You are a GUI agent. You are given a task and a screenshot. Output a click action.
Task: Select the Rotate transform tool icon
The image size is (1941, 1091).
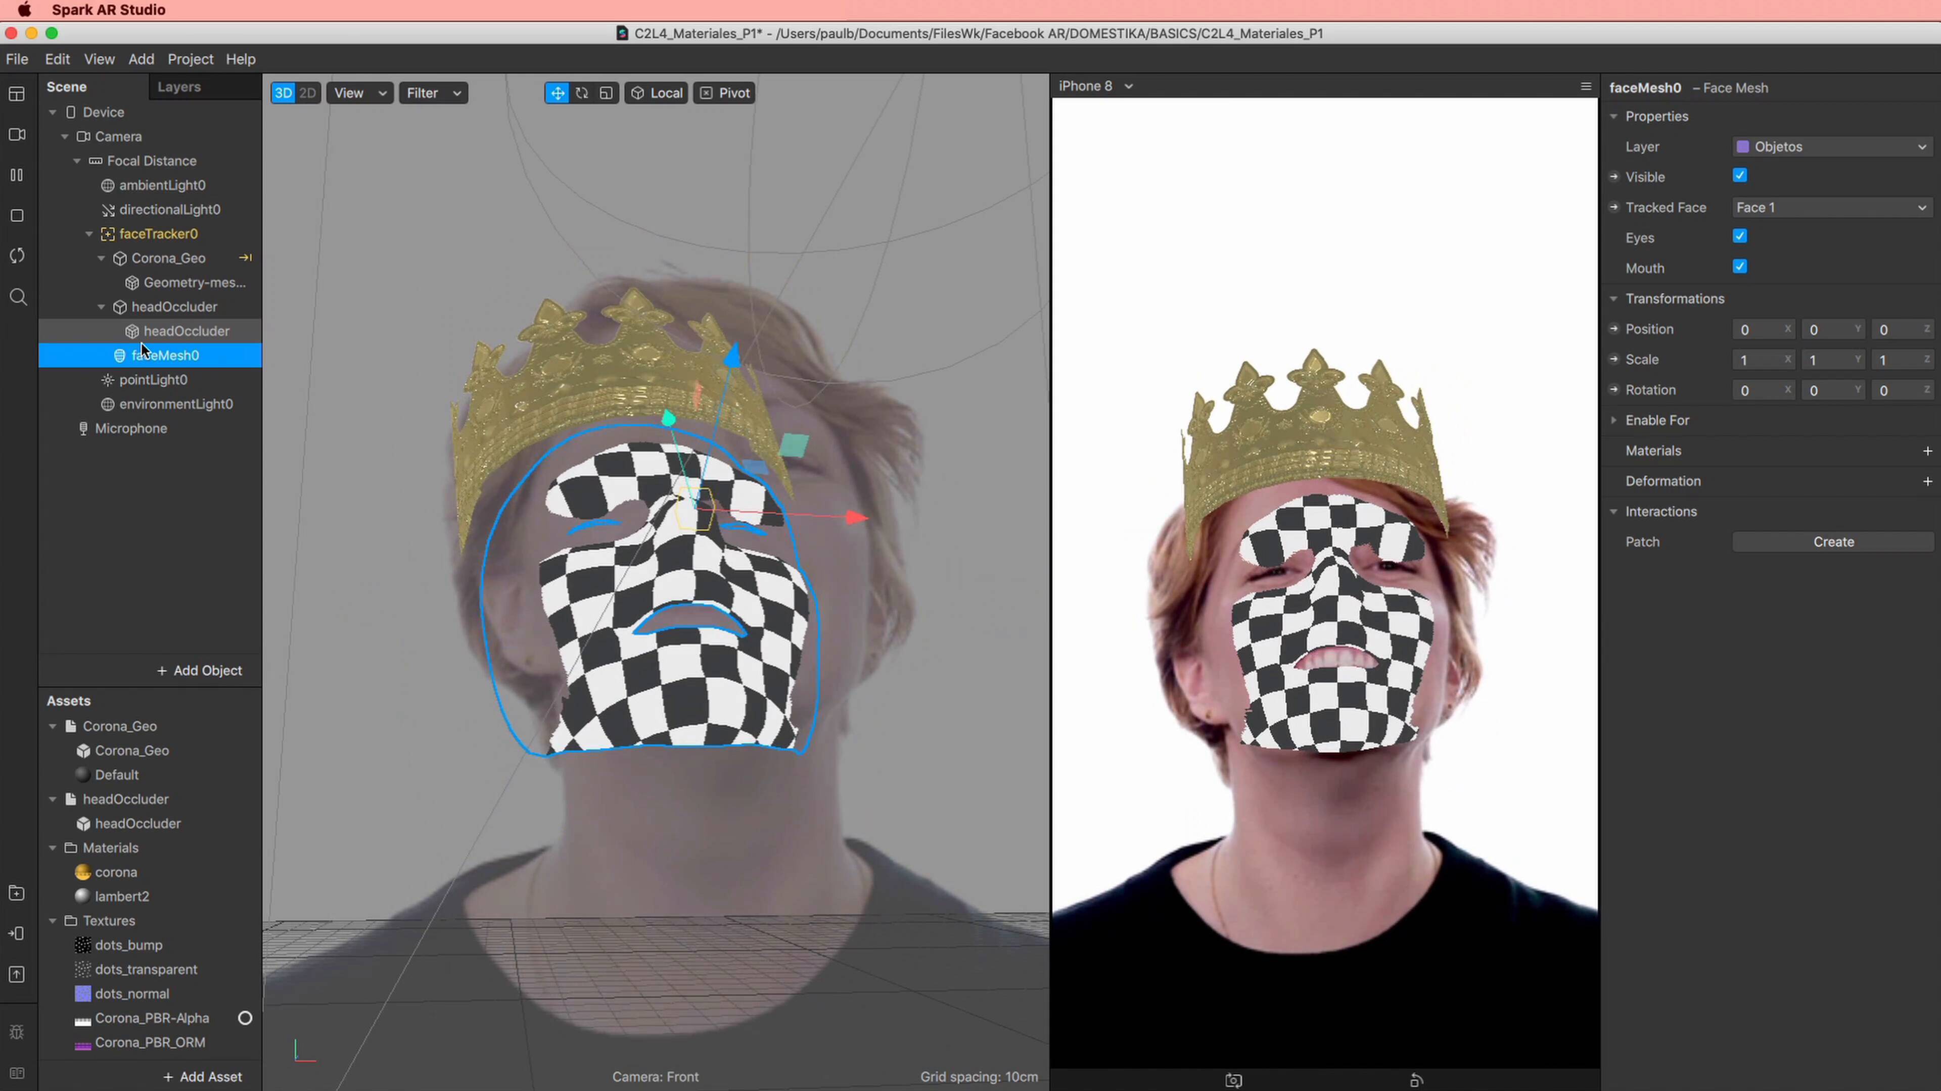click(x=582, y=92)
